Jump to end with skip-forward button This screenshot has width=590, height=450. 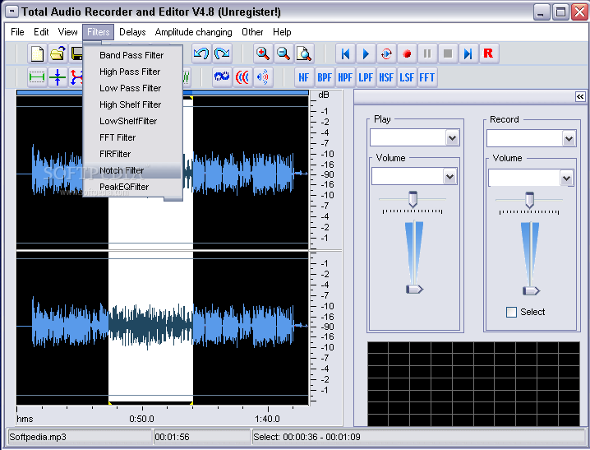pyautogui.click(x=468, y=53)
